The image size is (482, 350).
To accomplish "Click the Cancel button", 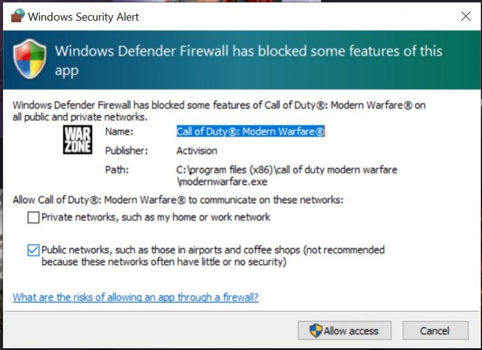I will pyautogui.click(x=435, y=331).
